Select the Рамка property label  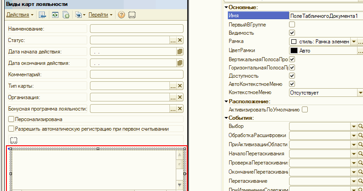click(236, 41)
